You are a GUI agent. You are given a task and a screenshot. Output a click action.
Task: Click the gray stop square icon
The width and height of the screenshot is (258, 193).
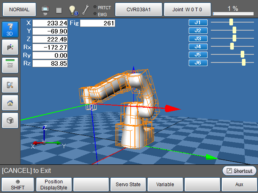59,10
